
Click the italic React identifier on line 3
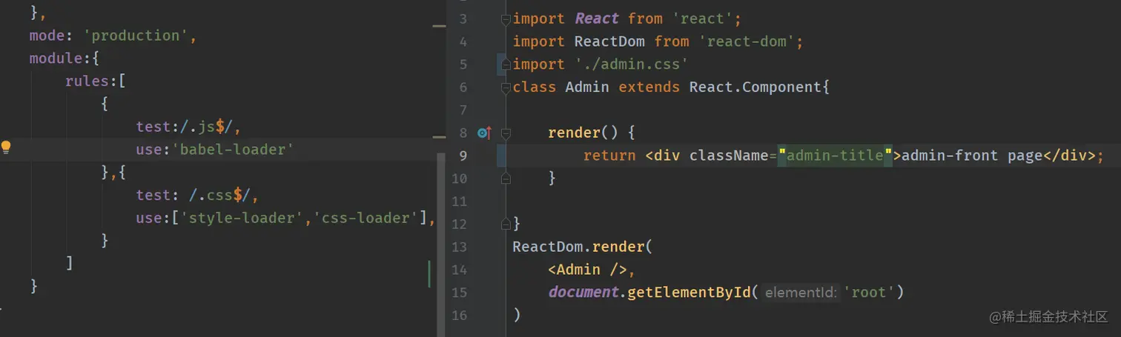click(596, 19)
